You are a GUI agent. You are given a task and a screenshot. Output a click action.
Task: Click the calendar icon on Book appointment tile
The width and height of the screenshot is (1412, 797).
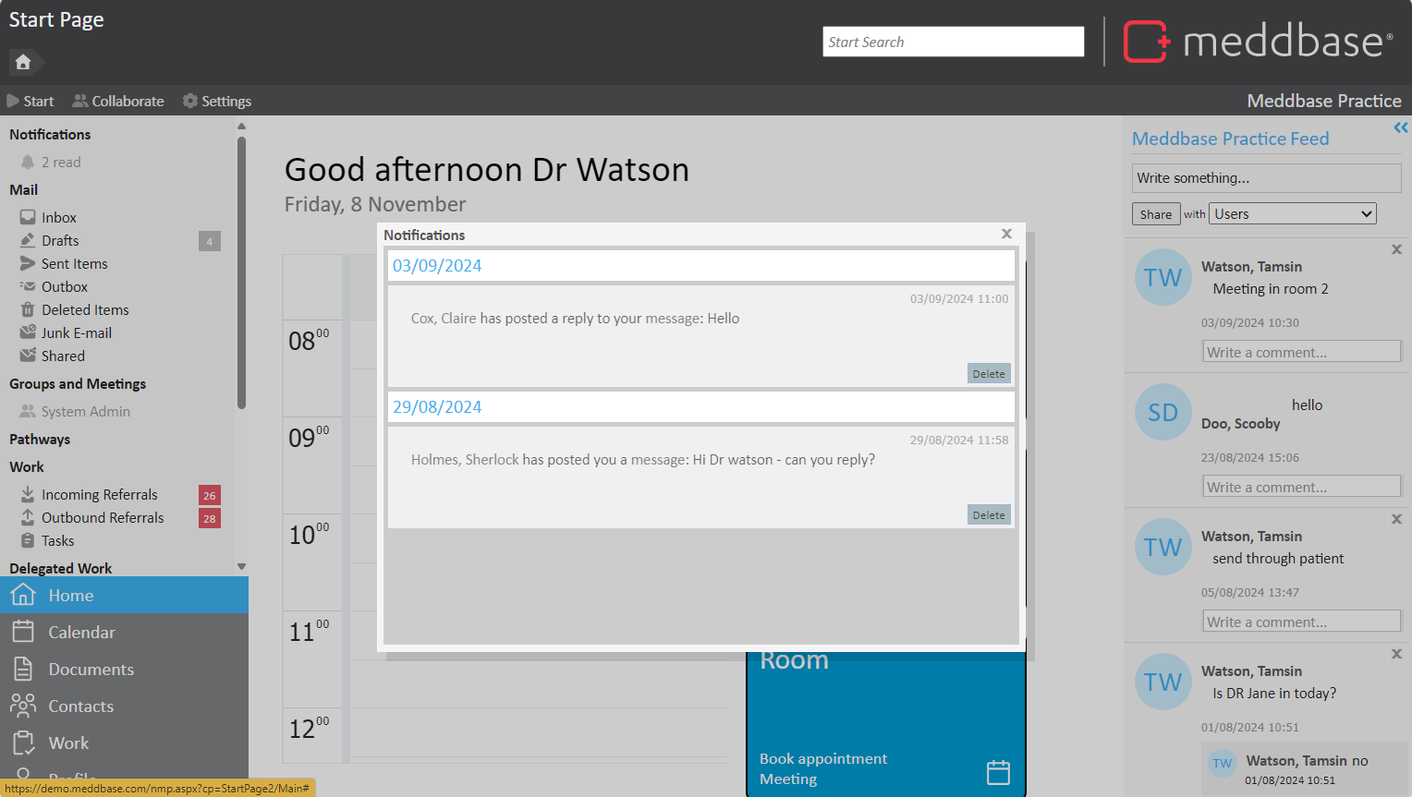coord(998,772)
